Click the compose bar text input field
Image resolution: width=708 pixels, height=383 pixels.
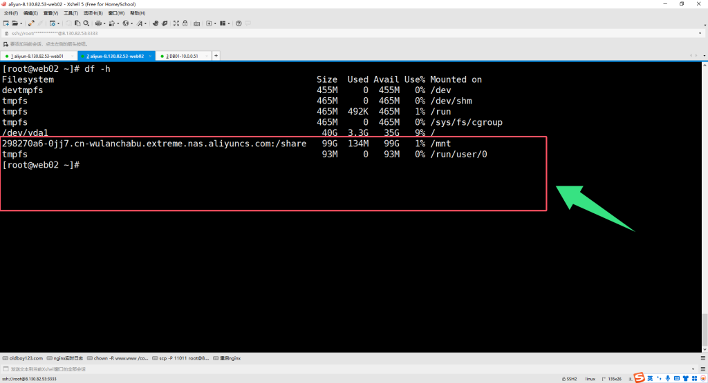(x=277, y=369)
